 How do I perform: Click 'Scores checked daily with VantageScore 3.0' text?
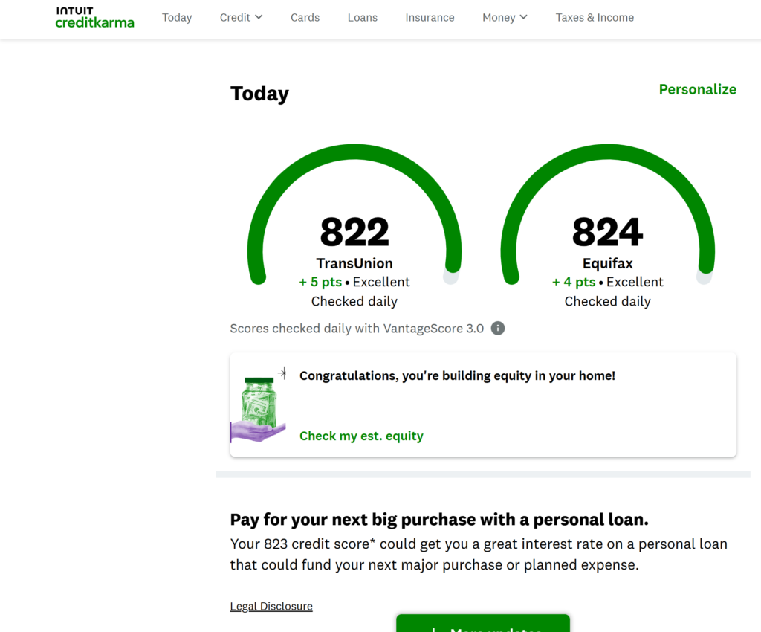(x=357, y=329)
